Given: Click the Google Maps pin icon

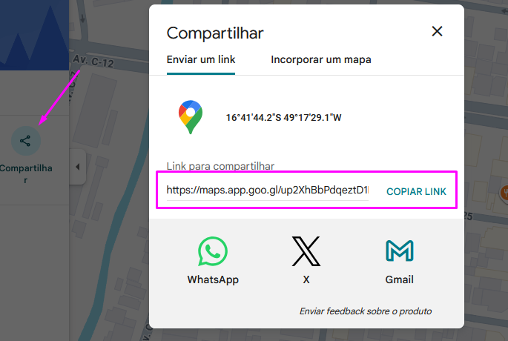Looking at the screenshot, I should 191,117.
